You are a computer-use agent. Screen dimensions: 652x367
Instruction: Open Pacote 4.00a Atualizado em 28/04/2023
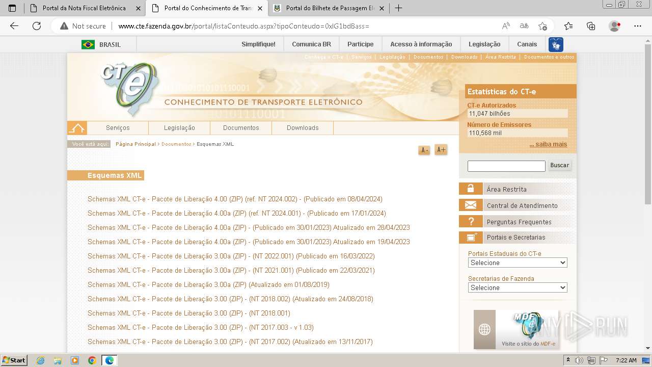click(249, 228)
